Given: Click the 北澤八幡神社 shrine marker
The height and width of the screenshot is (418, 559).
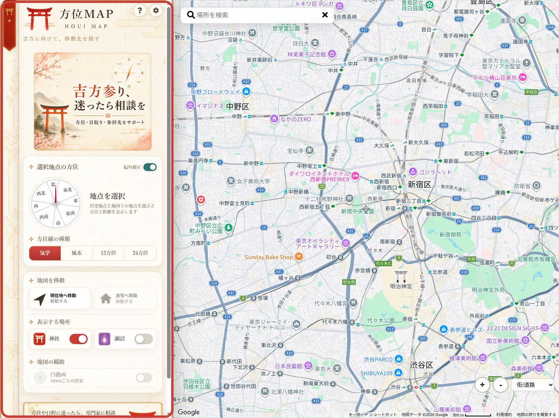Looking at the screenshot, I should pyautogui.click(x=265, y=391).
